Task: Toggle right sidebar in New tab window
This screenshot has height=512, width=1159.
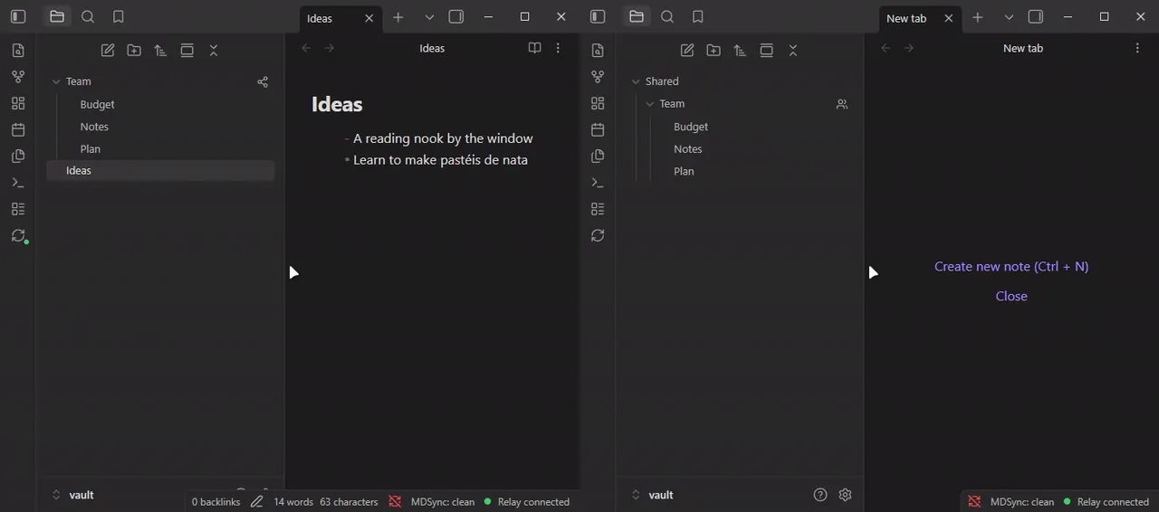Action: 1036,16
